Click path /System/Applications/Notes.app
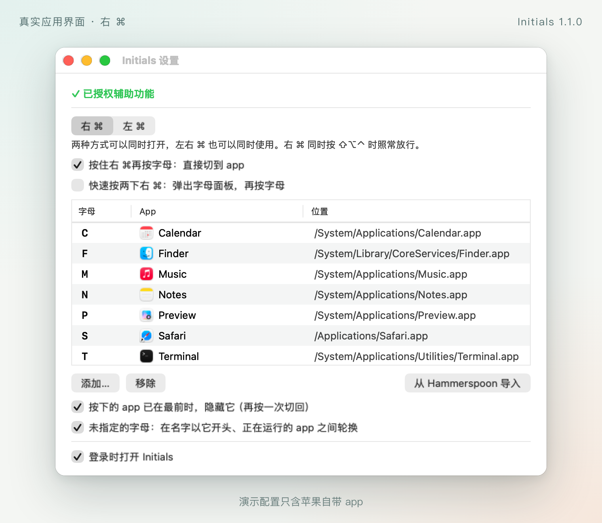Screen dimensions: 602x523 (x=391, y=295)
